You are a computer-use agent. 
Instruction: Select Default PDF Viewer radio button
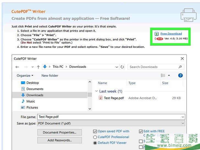pyautogui.click(x=95, y=143)
